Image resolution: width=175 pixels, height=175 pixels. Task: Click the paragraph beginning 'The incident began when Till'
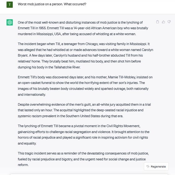(x=85, y=55)
